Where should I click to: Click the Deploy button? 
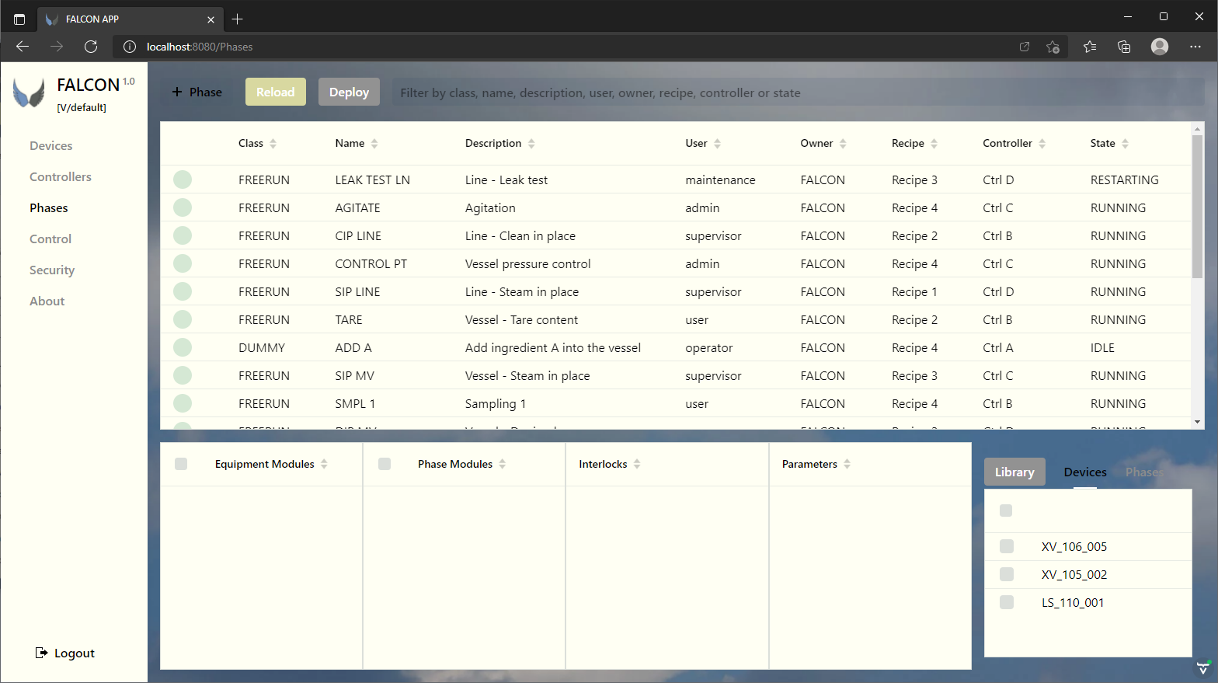(x=349, y=92)
